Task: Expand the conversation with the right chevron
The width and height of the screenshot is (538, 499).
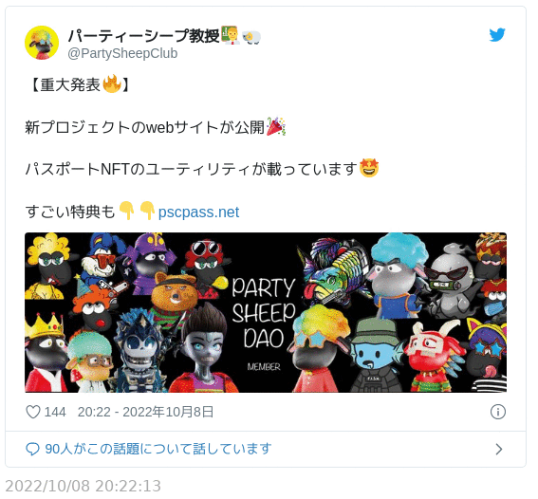Action: [499, 449]
